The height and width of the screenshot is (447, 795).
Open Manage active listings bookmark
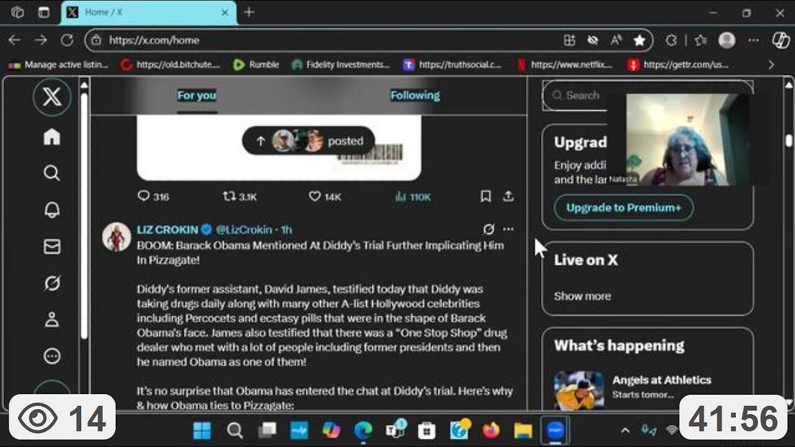(59, 65)
